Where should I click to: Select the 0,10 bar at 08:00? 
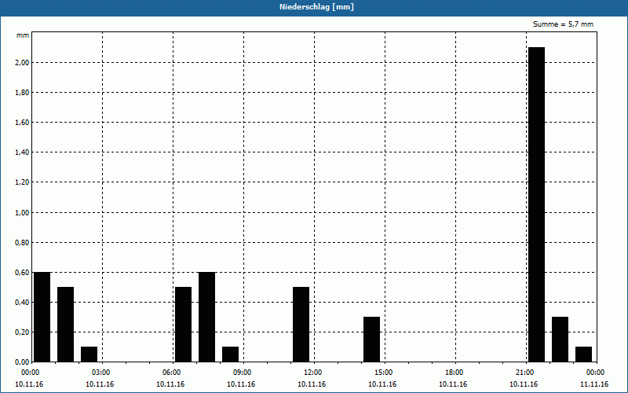click(x=230, y=354)
